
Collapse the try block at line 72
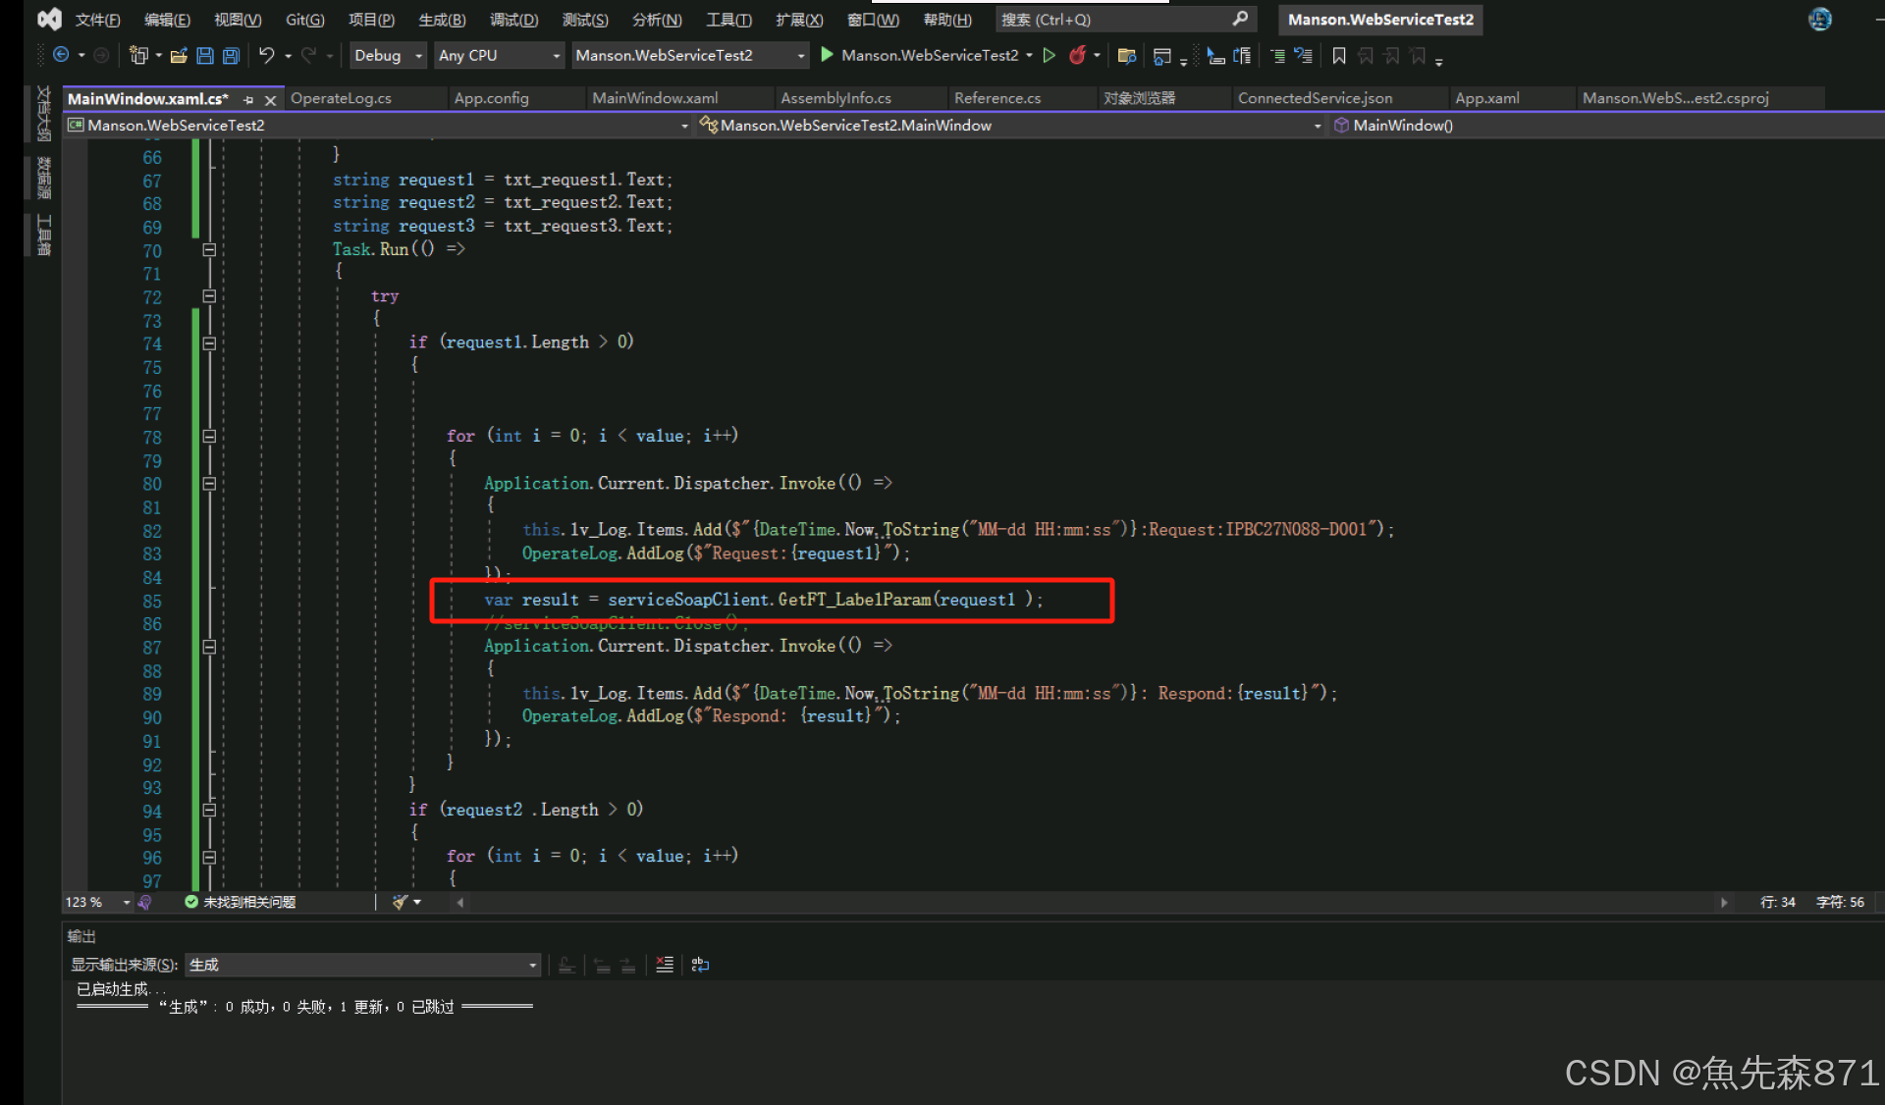[209, 295]
